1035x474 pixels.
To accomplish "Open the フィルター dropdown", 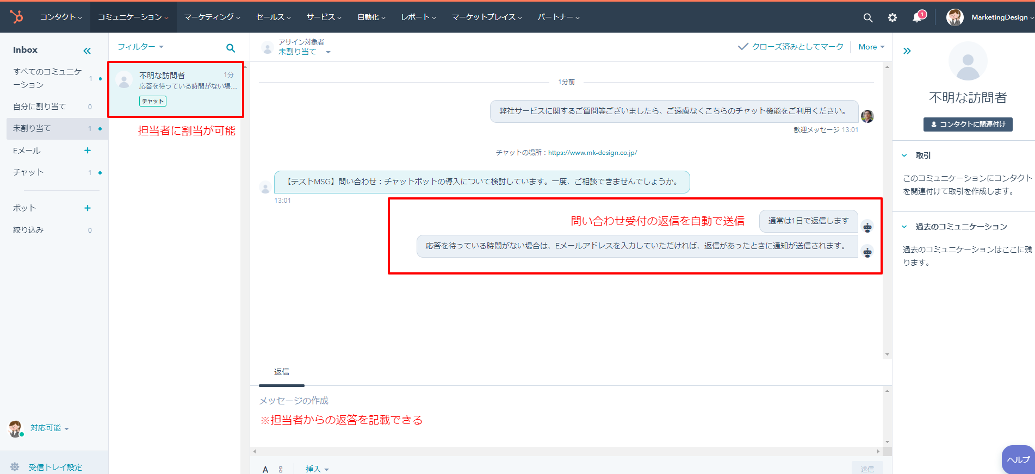I will click(x=140, y=47).
